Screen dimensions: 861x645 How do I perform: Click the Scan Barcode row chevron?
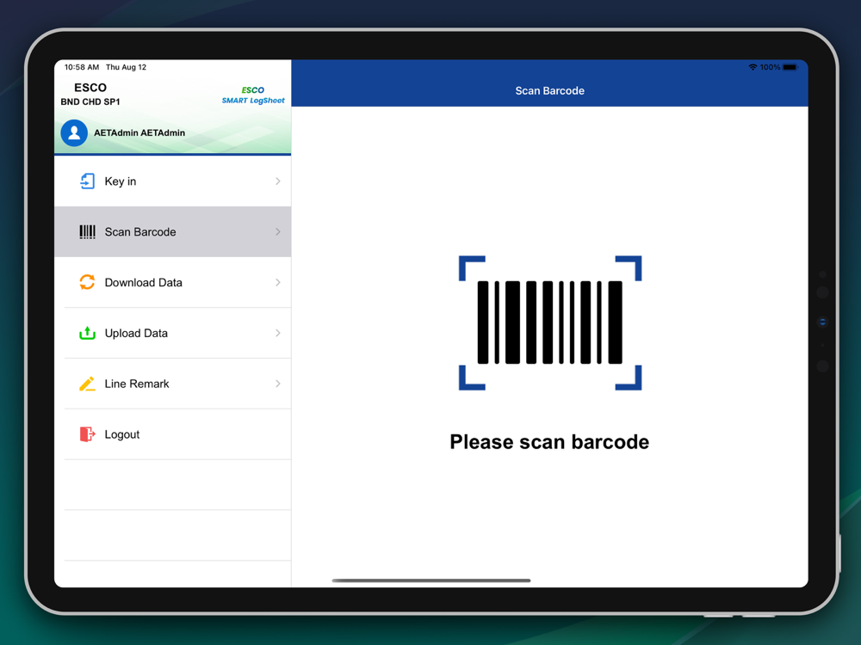pyautogui.click(x=278, y=232)
